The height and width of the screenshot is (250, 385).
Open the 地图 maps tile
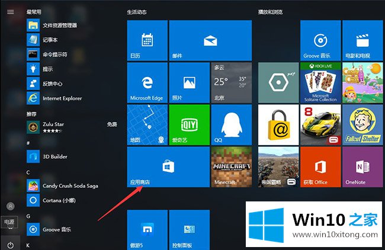pyautogui.click(x=147, y=125)
